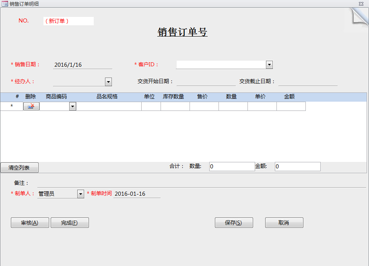Viewport: 369px width, 266px height.
Task: Click the 售价 column header
Action: 202,96
